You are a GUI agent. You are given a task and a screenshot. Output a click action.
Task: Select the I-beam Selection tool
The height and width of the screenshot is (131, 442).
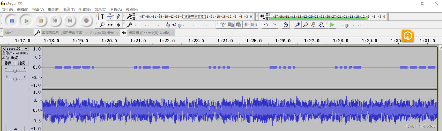point(102,17)
